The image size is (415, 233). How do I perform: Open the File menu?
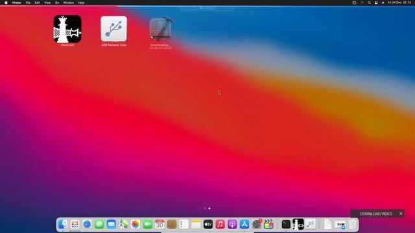[x=28, y=3]
